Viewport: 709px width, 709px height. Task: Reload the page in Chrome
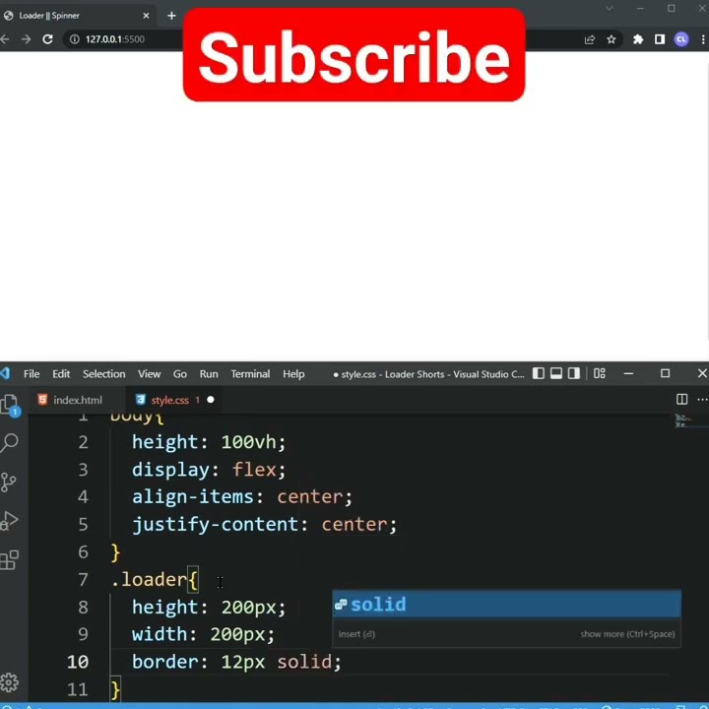(x=47, y=39)
